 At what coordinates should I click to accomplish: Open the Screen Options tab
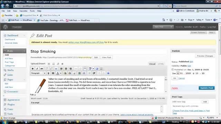199,32
